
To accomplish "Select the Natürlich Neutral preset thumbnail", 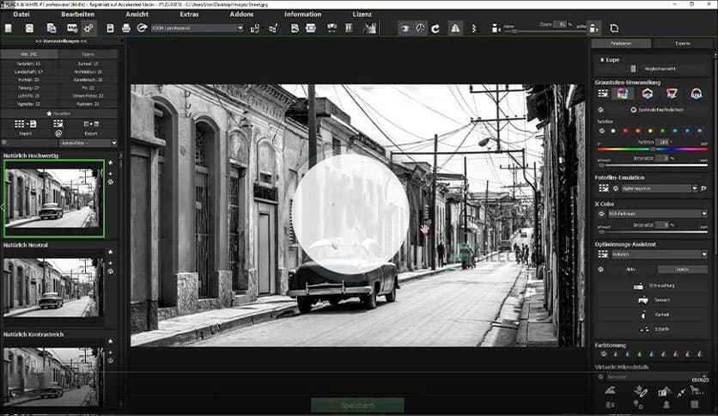I will 53,288.
